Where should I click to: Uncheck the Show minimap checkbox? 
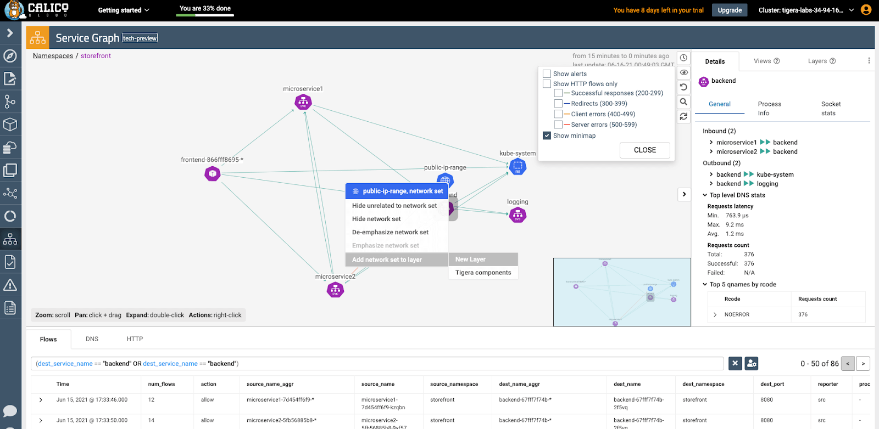547,136
